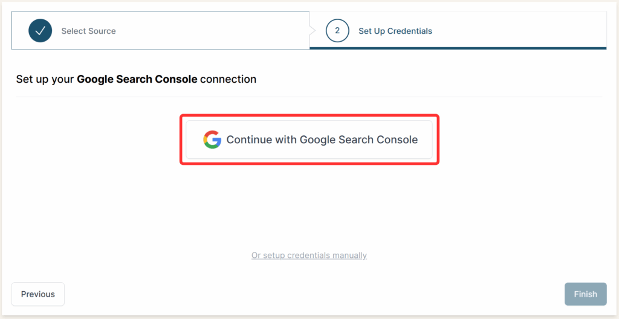Viewport: 619px width, 319px height.
Task: Click the word "Credentials" in step 2 label
Action: (x=410, y=31)
